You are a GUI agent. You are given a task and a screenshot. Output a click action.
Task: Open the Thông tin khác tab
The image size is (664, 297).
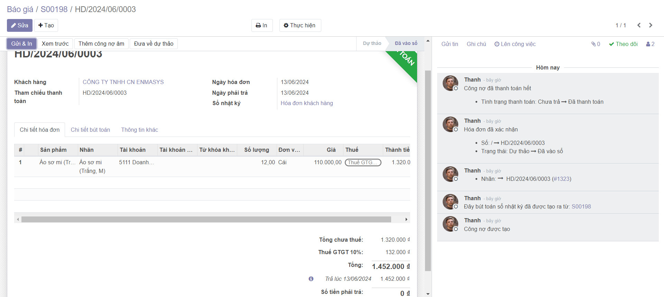coord(139,130)
